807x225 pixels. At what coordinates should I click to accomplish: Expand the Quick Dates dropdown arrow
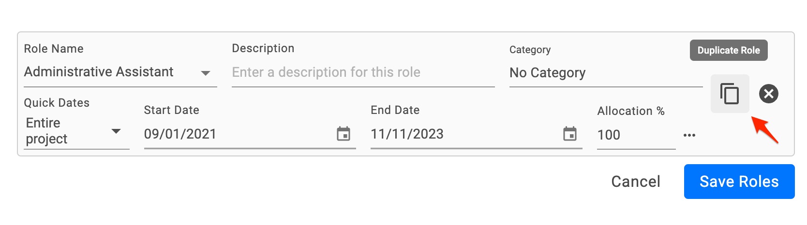tap(116, 131)
